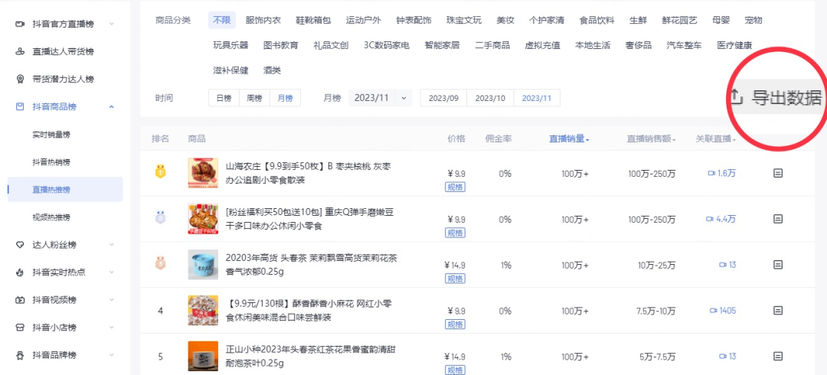Select 不限 category filter
This screenshot has height=375, width=827.
[x=221, y=21]
